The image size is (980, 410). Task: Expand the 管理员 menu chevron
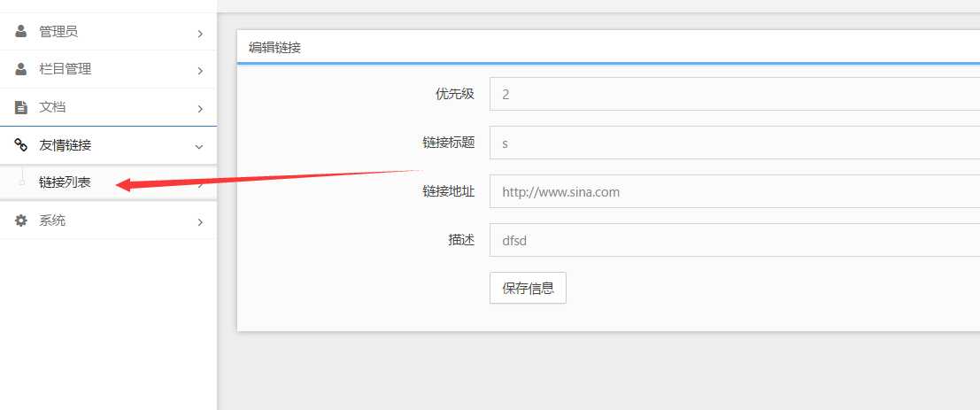pos(200,33)
